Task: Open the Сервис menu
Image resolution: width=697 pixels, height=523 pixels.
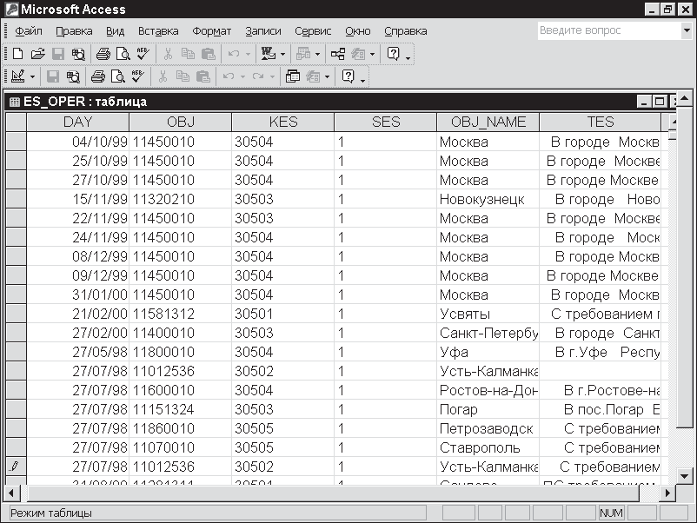Action: point(313,31)
